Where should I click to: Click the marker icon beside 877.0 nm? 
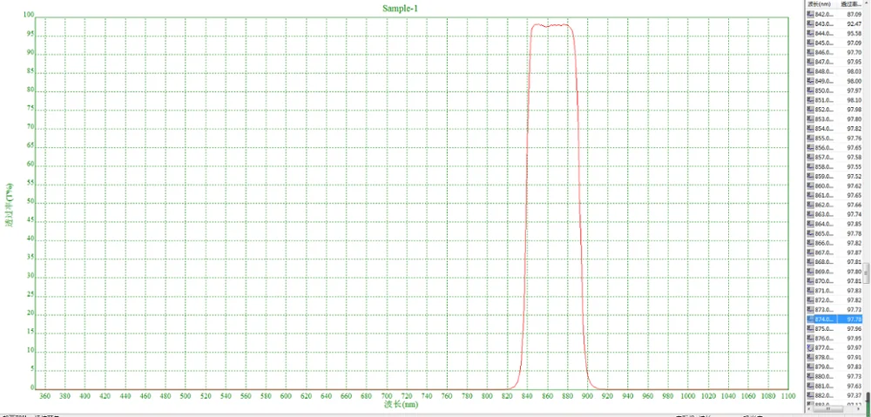pos(810,347)
